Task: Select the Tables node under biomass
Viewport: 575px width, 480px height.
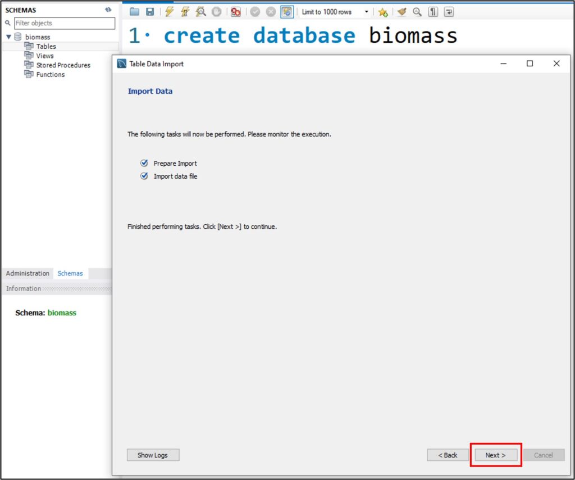Action: [46, 47]
